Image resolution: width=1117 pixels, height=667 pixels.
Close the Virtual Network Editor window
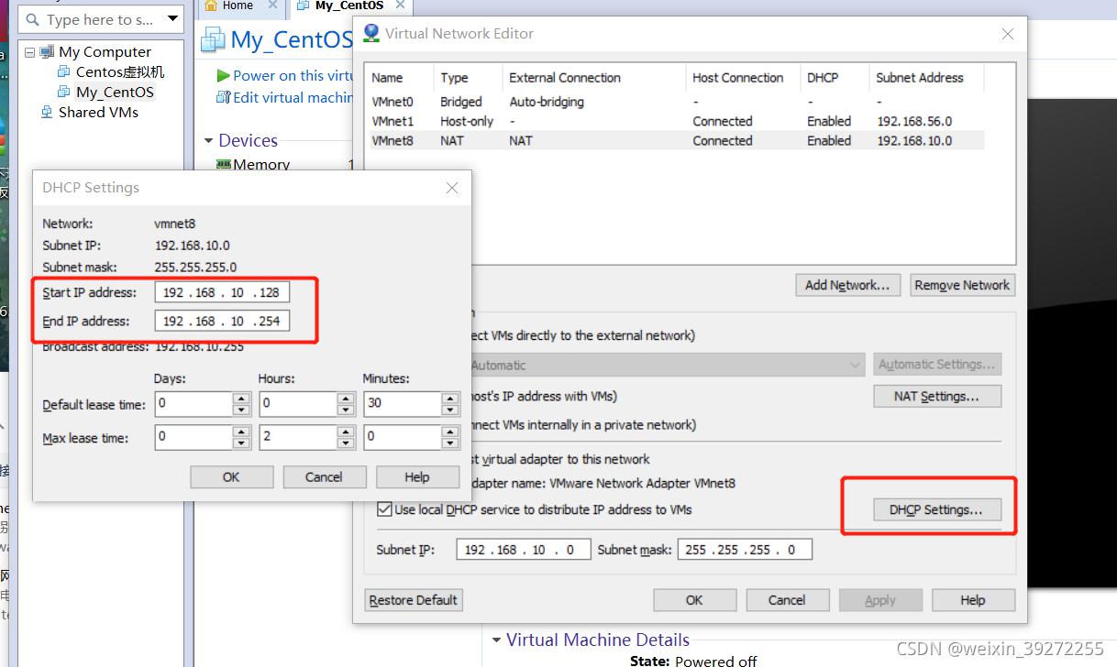pyautogui.click(x=1008, y=34)
